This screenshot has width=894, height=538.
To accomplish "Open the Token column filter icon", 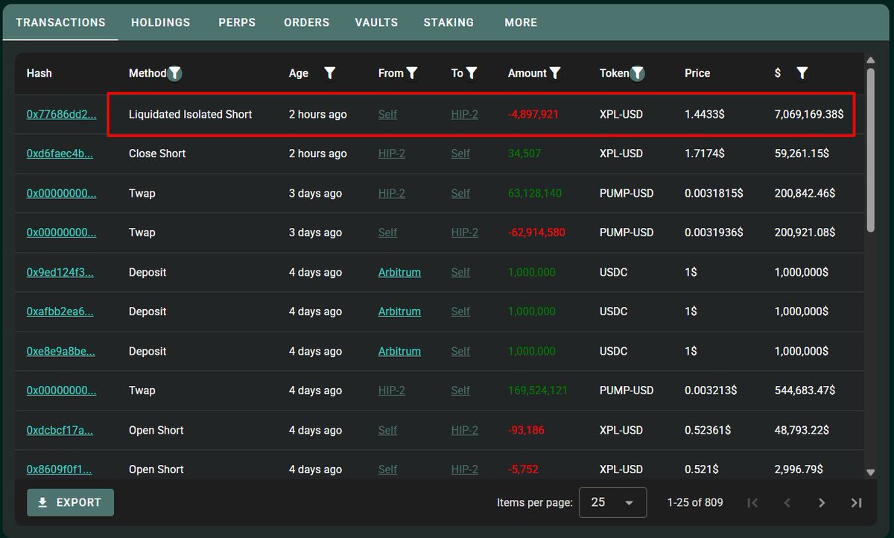I will click(638, 73).
